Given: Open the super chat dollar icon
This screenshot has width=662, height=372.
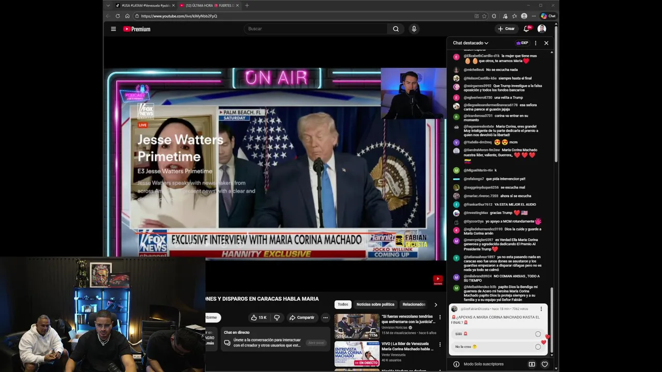Looking at the screenshot, I should [x=532, y=364].
